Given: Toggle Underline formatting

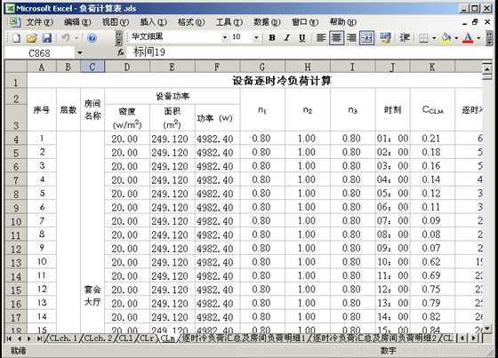Looking at the screenshot, I should (x=302, y=38).
